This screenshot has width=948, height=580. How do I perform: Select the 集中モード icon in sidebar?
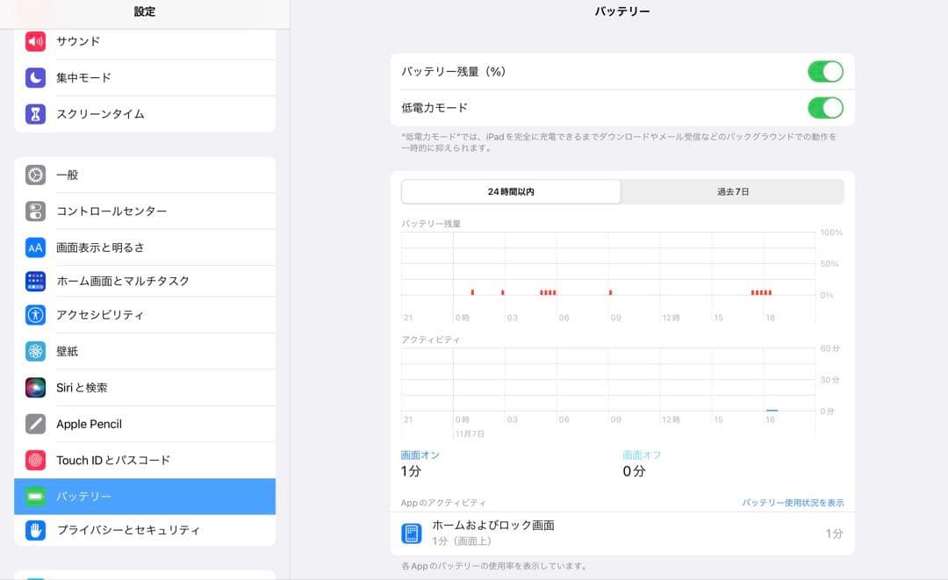35,77
